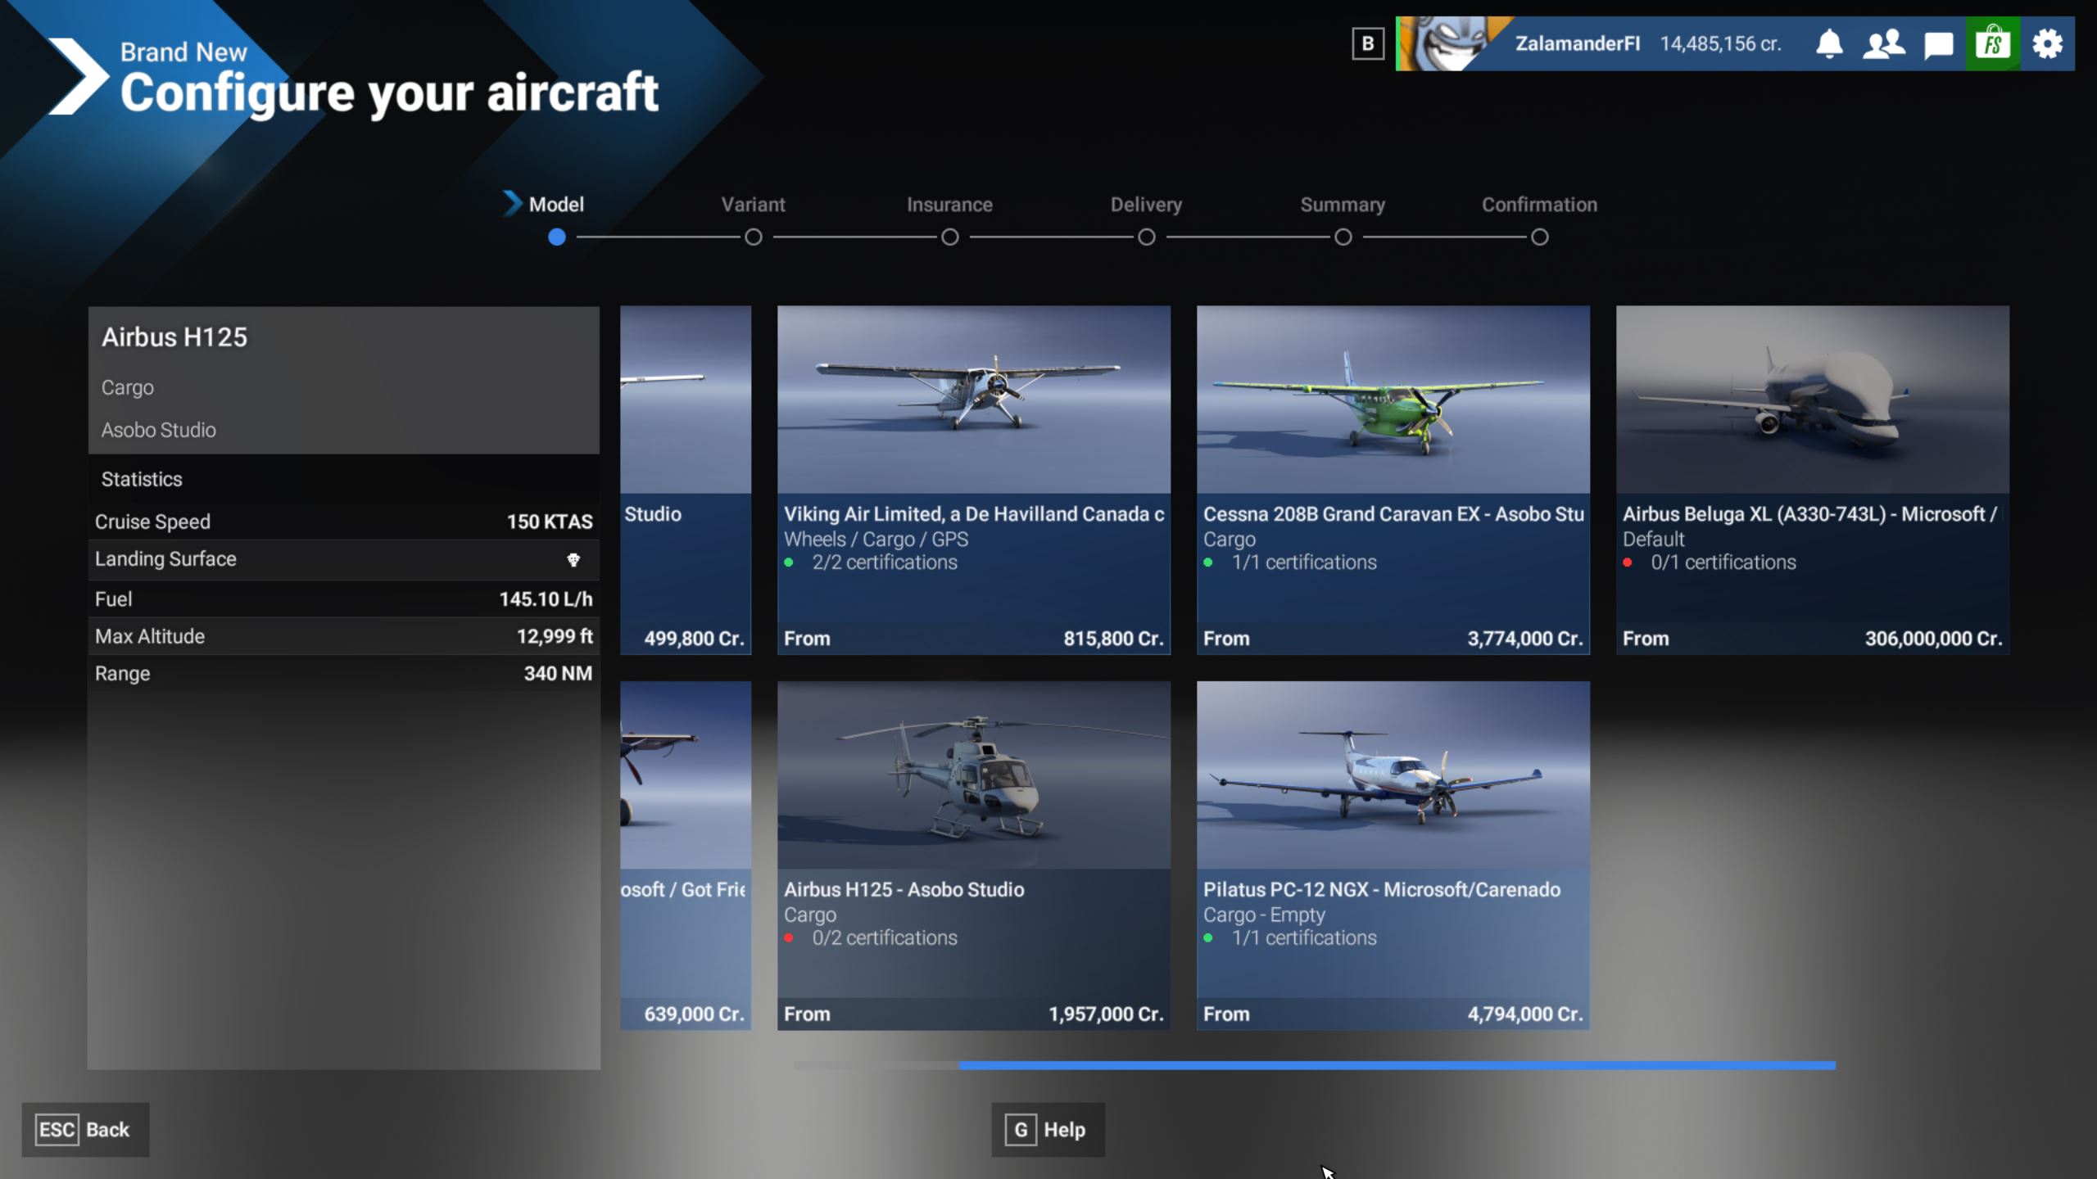Click the Variant progress dot
This screenshot has height=1179, width=2097.
pos(754,237)
